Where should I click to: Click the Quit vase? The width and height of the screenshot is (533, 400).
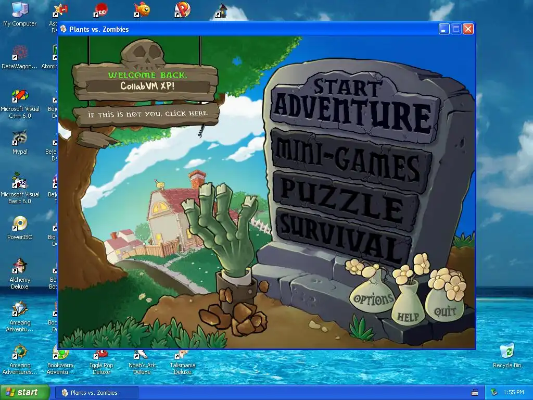[x=445, y=305]
